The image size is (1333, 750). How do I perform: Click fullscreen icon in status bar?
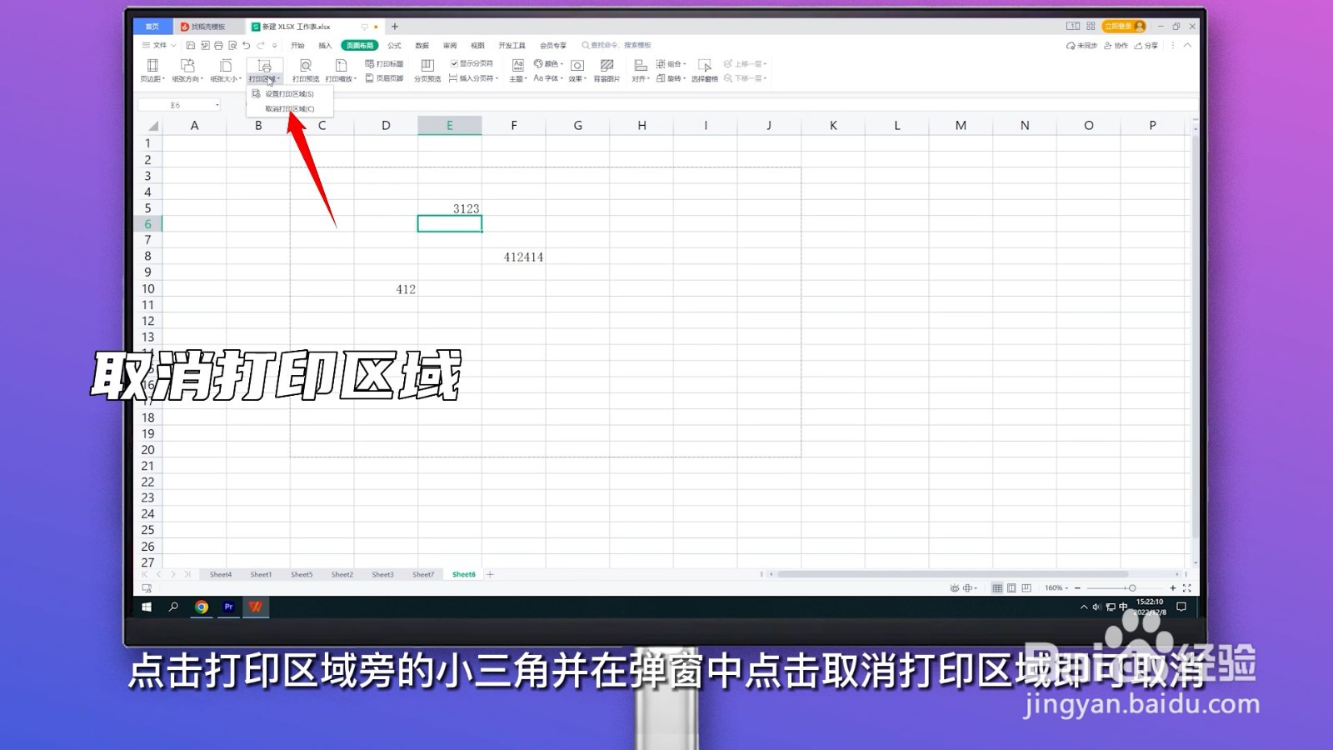[x=1186, y=587]
